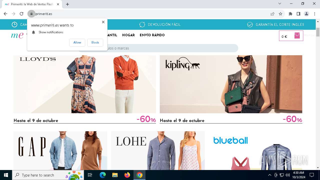Open Task View from the taskbar
Screen dimensions: 320x180
click(90, 175)
